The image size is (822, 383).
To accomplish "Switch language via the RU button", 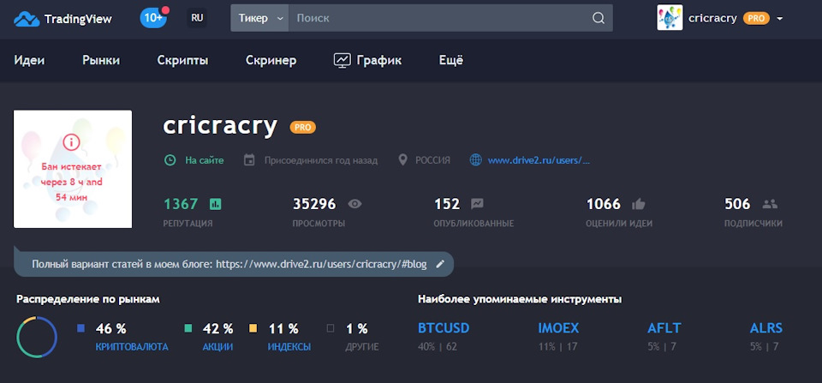I will click(197, 18).
